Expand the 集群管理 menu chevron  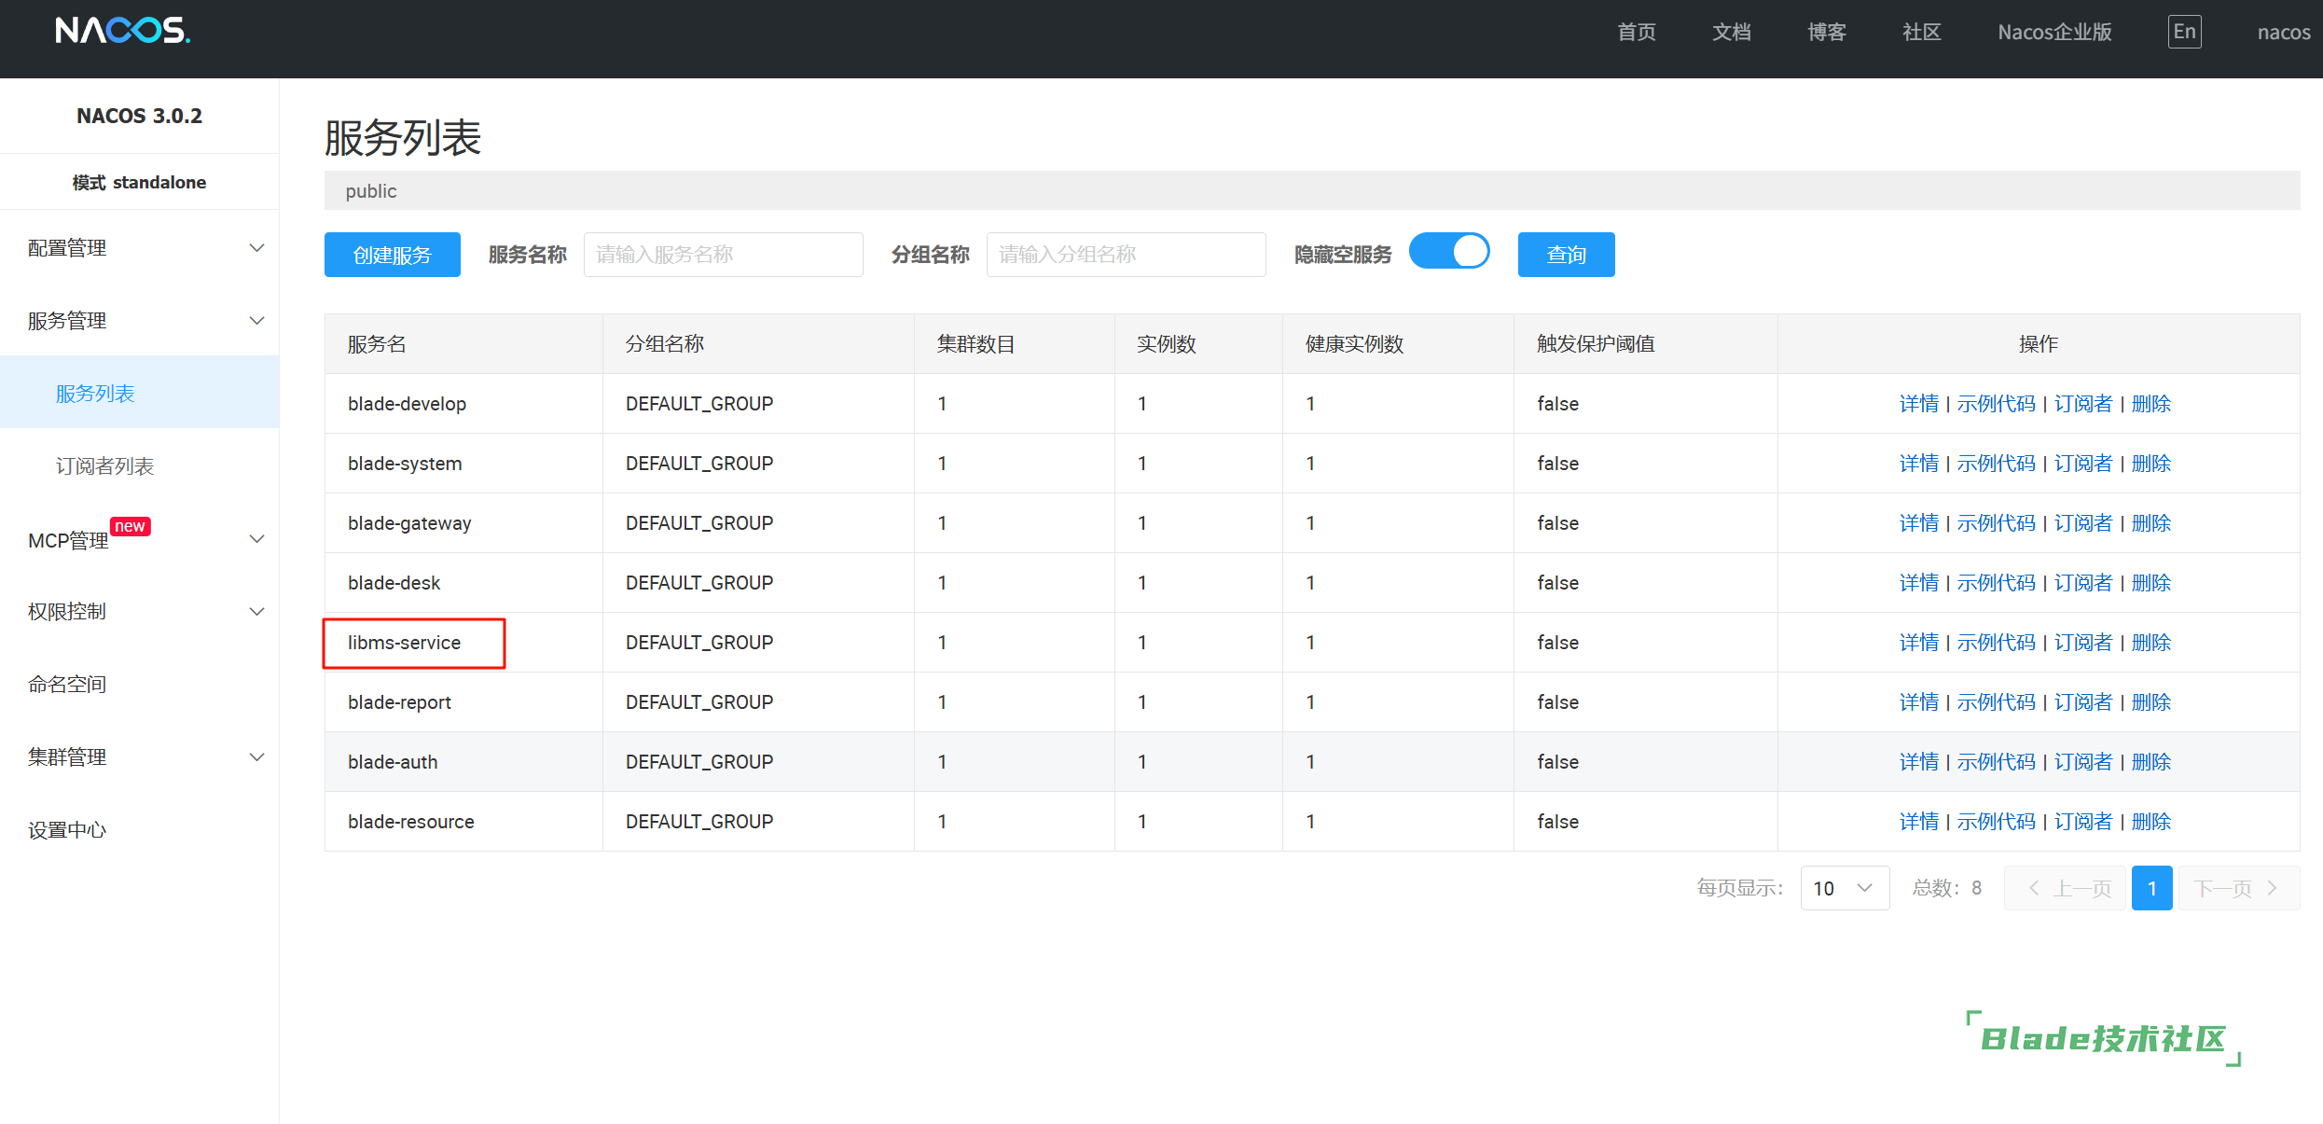256,757
